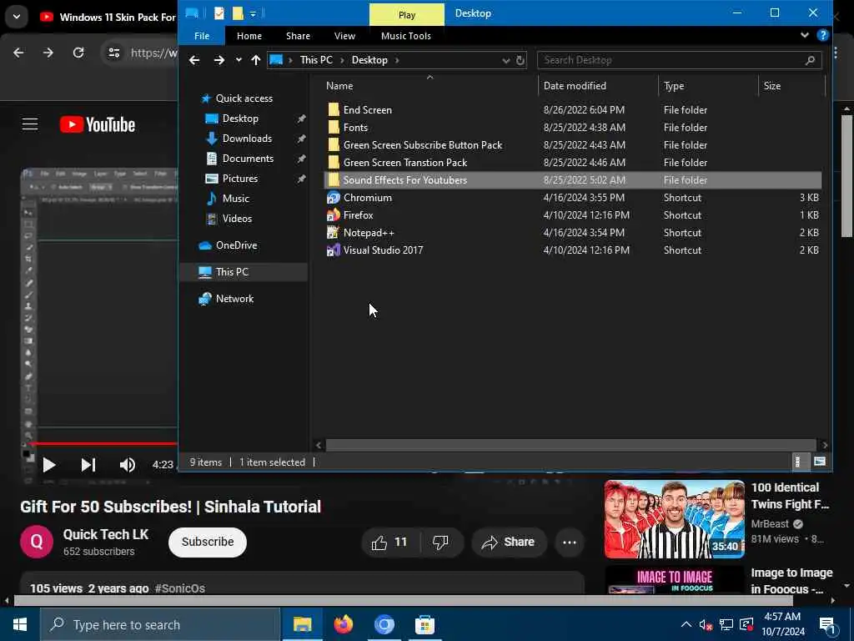The image size is (854, 641).
Task: Select the Music Tools ribbon tab
Action: coord(406,36)
